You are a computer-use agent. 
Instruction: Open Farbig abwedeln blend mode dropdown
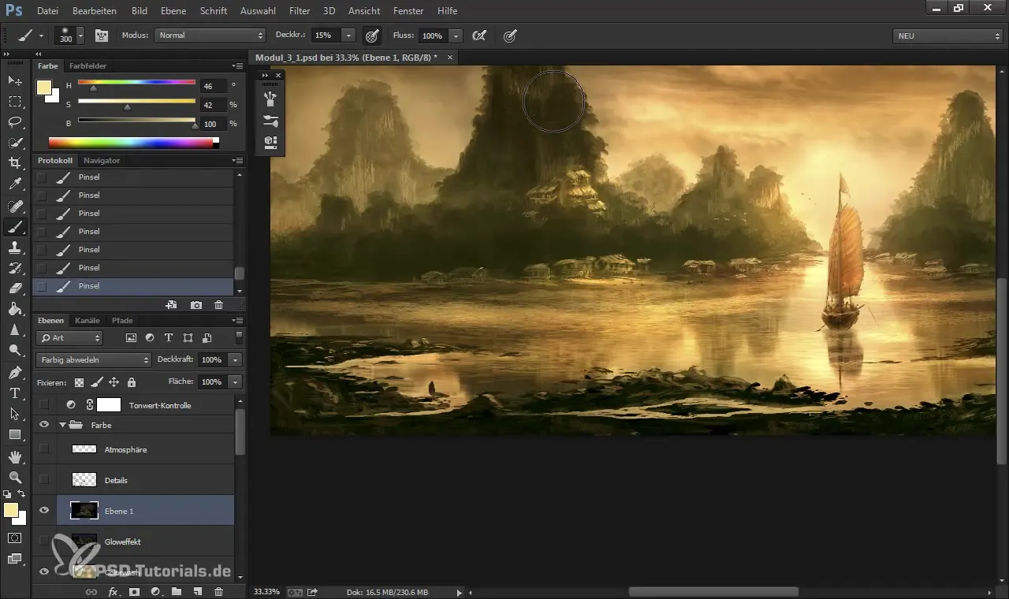(x=93, y=359)
